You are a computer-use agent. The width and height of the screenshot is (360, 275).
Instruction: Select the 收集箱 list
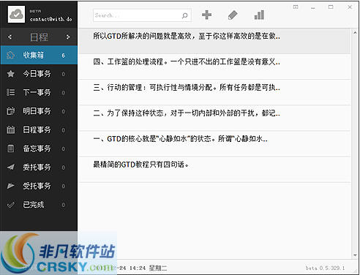pyautogui.click(x=39, y=55)
